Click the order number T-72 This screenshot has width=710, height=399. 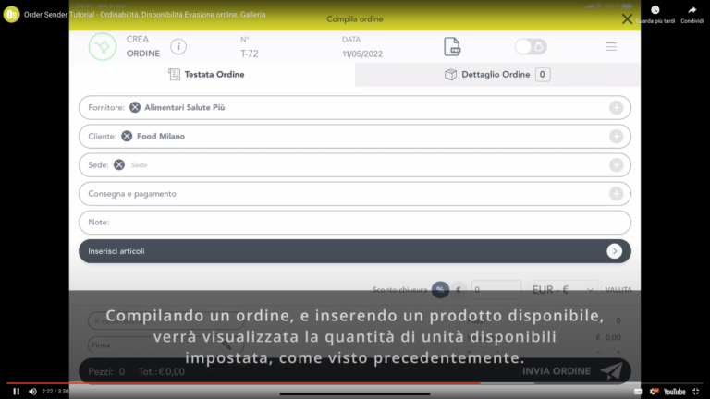249,54
